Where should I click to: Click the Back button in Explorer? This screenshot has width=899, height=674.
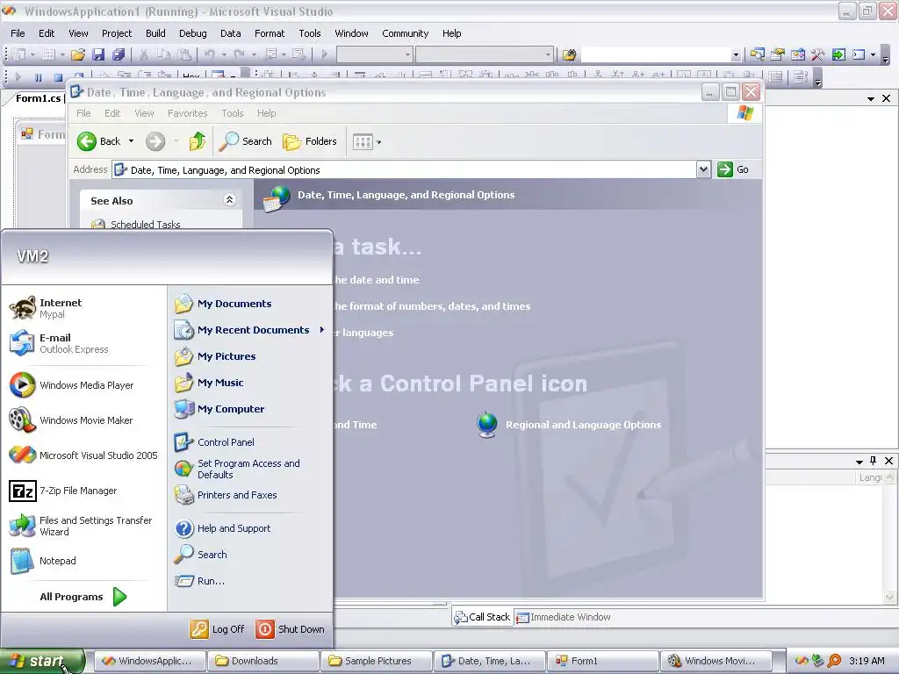[x=99, y=141]
